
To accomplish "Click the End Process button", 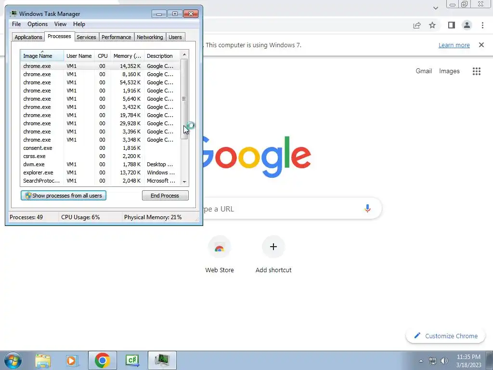I will (165, 196).
